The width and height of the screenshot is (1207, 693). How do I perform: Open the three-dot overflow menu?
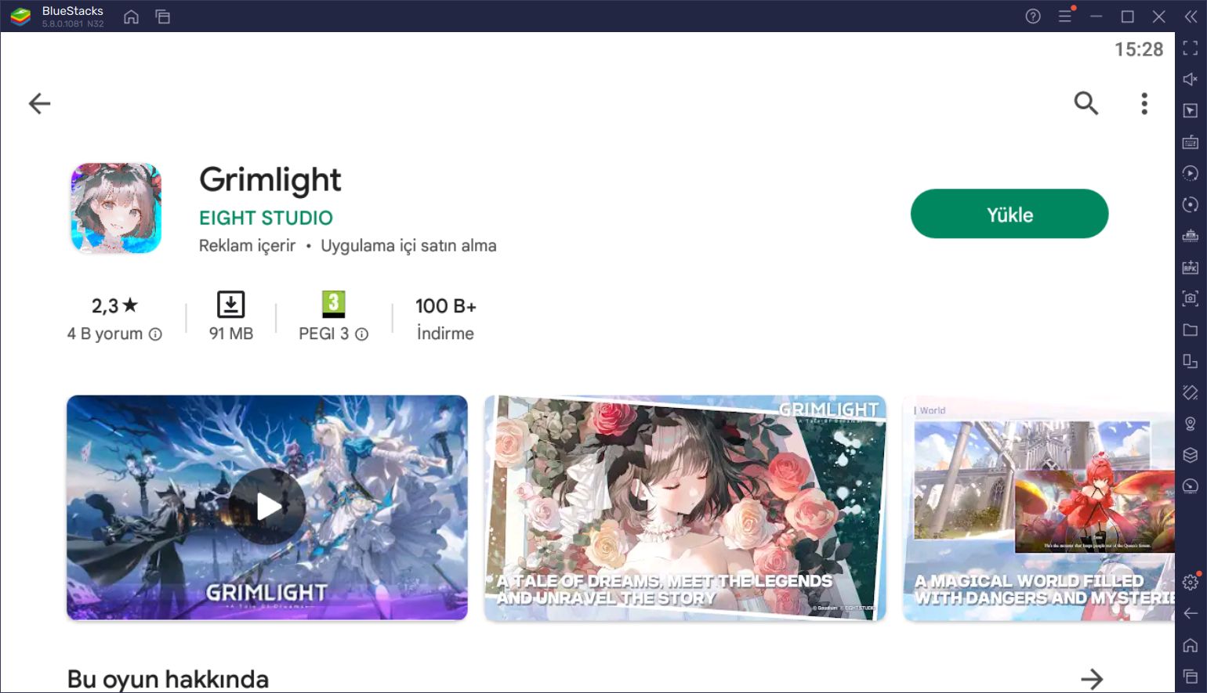pyautogui.click(x=1144, y=103)
